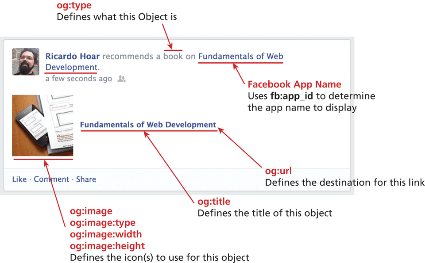Click Ricardo Hoar's profile picture

(26, 61)
